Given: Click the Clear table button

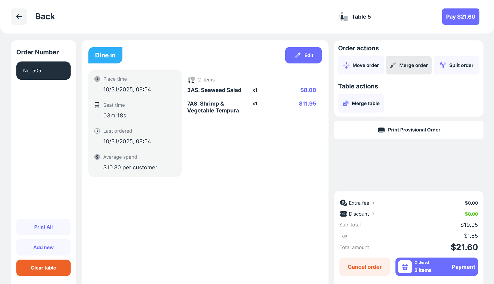Looking at the screenshot, I should [43, 268].
